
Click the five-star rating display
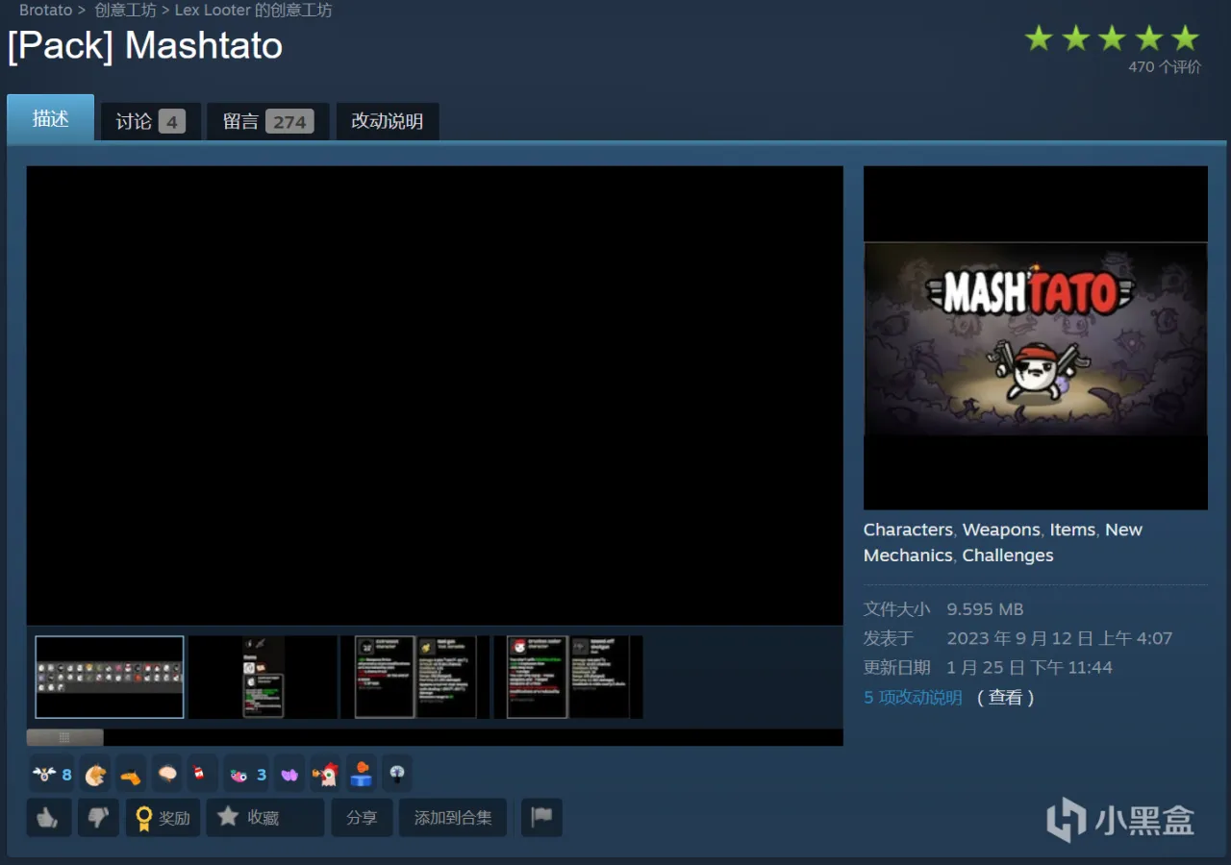click(1112, 38)
